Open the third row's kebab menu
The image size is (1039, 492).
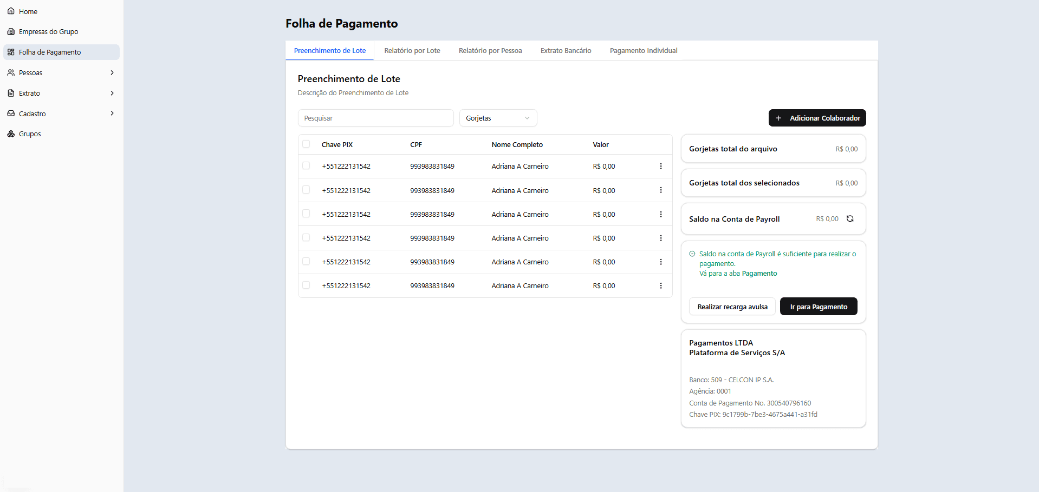(x=660, y=215)
